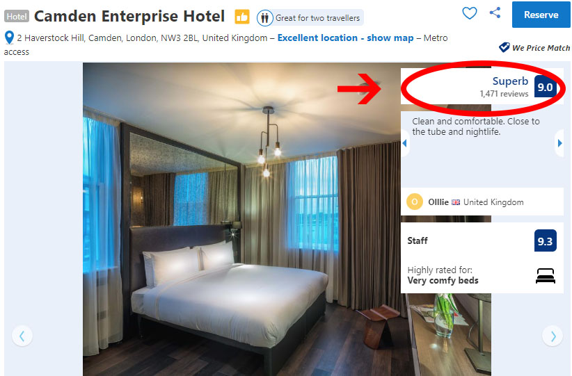
Task: Click the share icon
Action: pyautogui.click(x=495, y=13)
